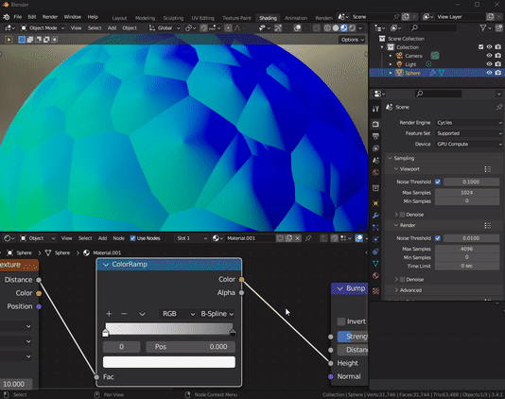Select rendered viewport shading mode icon
The height and width of the screenshot is (399, 505).
tap(353, 28)
